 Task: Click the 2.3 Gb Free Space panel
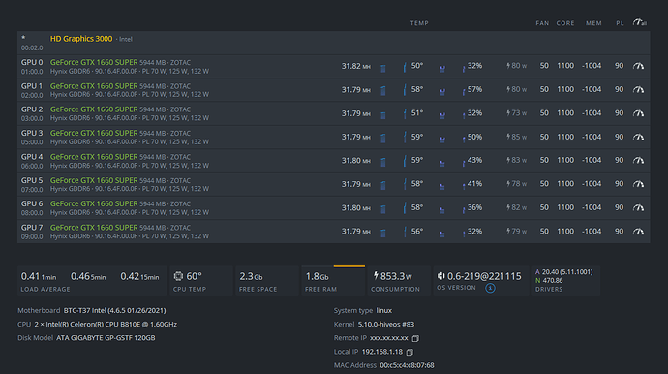(267, 281)
